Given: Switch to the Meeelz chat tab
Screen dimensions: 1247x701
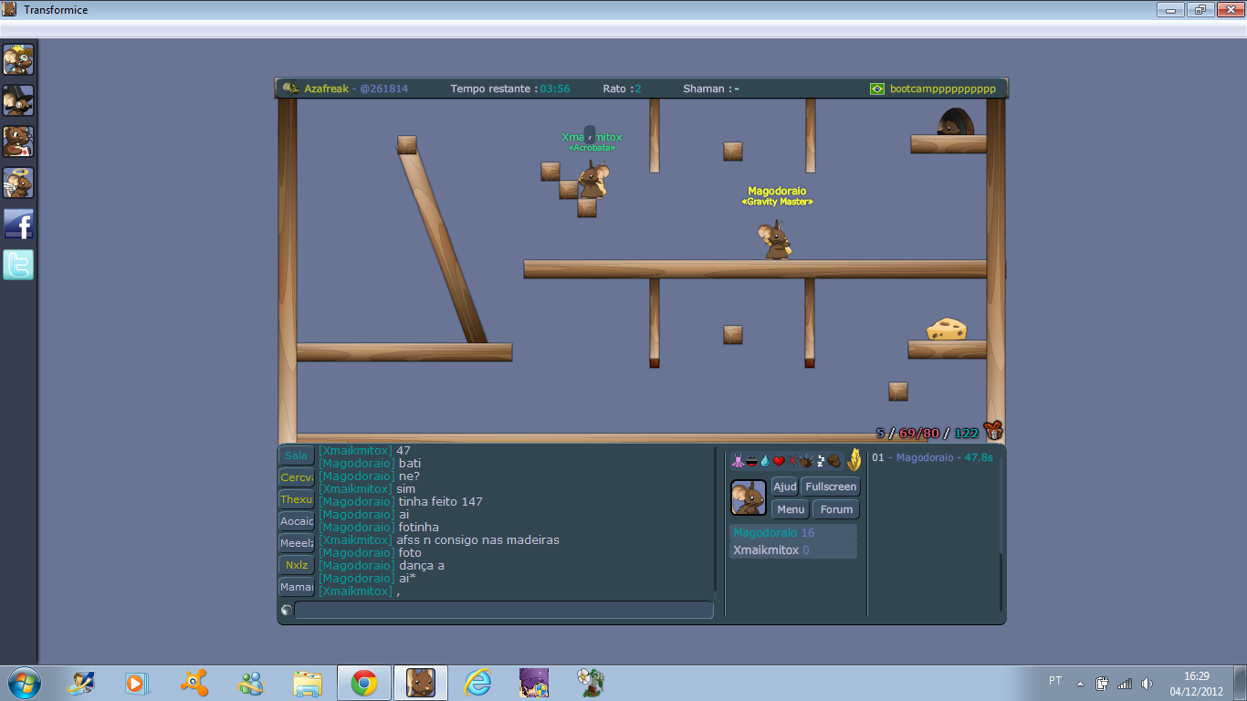Looking at the screenshot, I should coord(297,543).
